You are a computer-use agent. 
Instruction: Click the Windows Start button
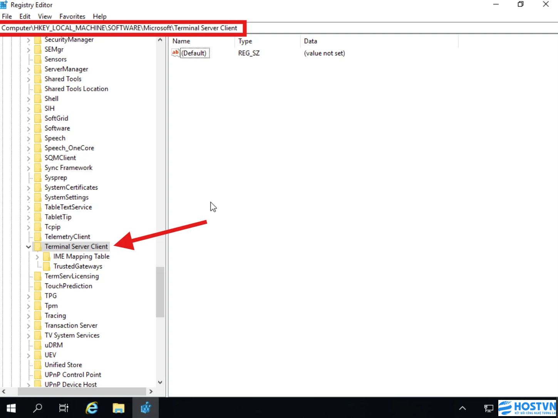coord(11,408)
